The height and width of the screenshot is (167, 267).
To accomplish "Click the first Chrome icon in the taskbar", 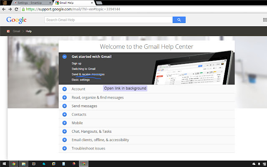I will click(x=14, y=164).
